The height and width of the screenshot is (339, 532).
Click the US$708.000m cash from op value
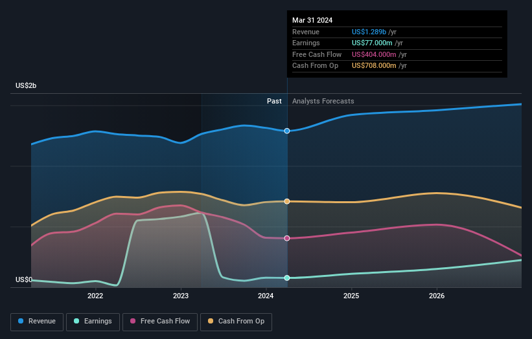[x=374, y=66]
